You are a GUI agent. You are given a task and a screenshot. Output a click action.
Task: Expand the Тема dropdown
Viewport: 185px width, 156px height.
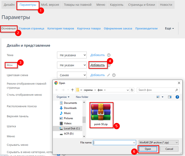pos(71,55)
